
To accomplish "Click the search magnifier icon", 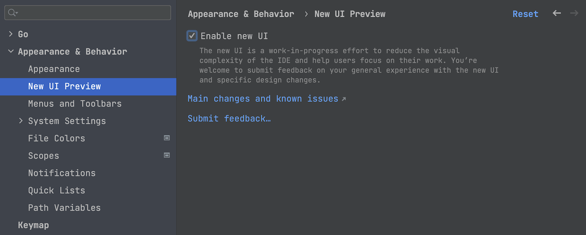I will point(12,13).
